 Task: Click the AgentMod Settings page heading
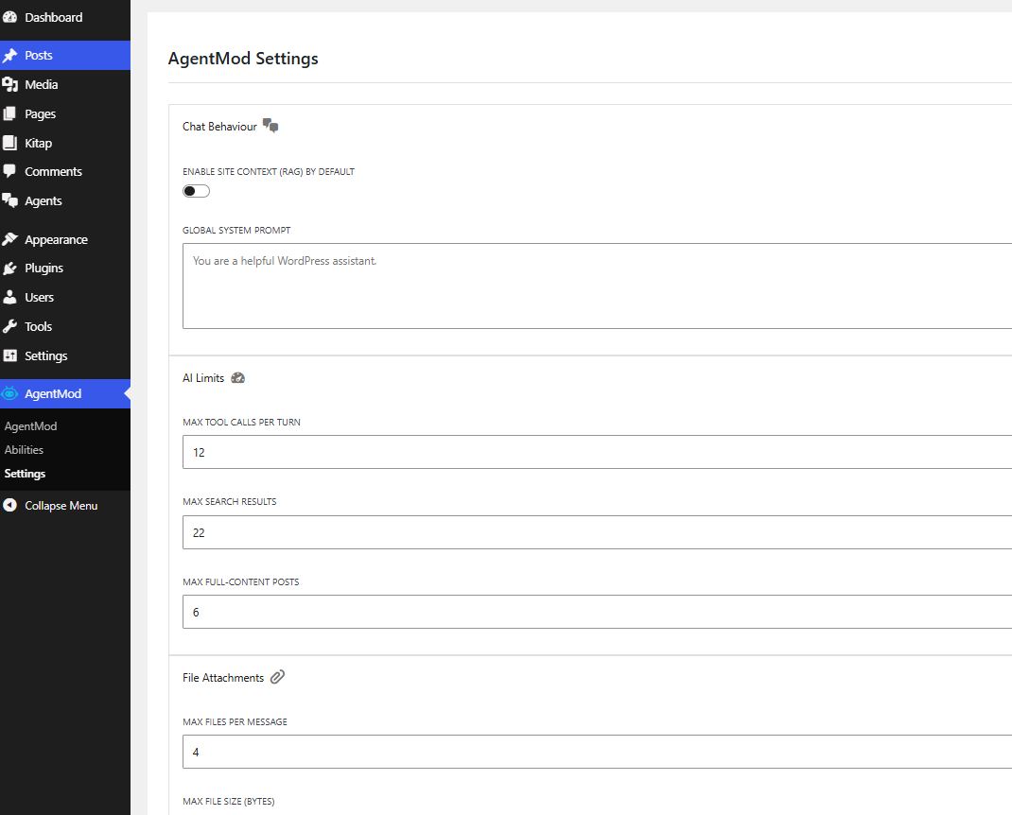click(x=243, y=59)
